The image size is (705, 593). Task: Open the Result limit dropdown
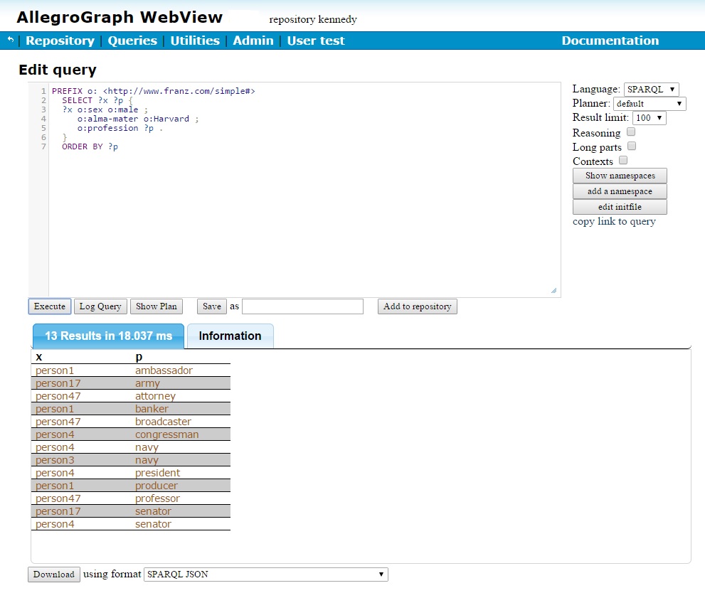649,118
